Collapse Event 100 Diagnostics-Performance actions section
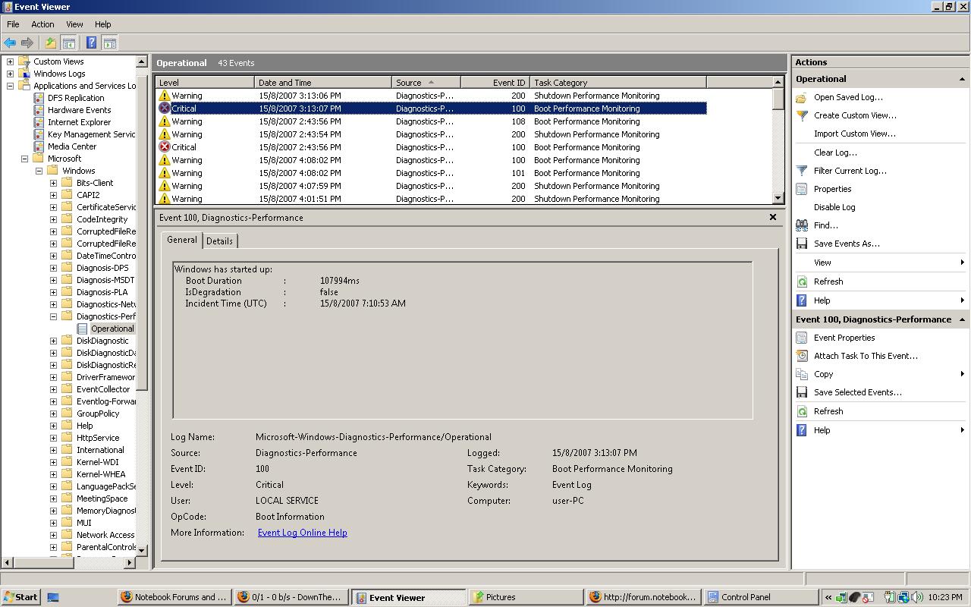 click(962, 319)
